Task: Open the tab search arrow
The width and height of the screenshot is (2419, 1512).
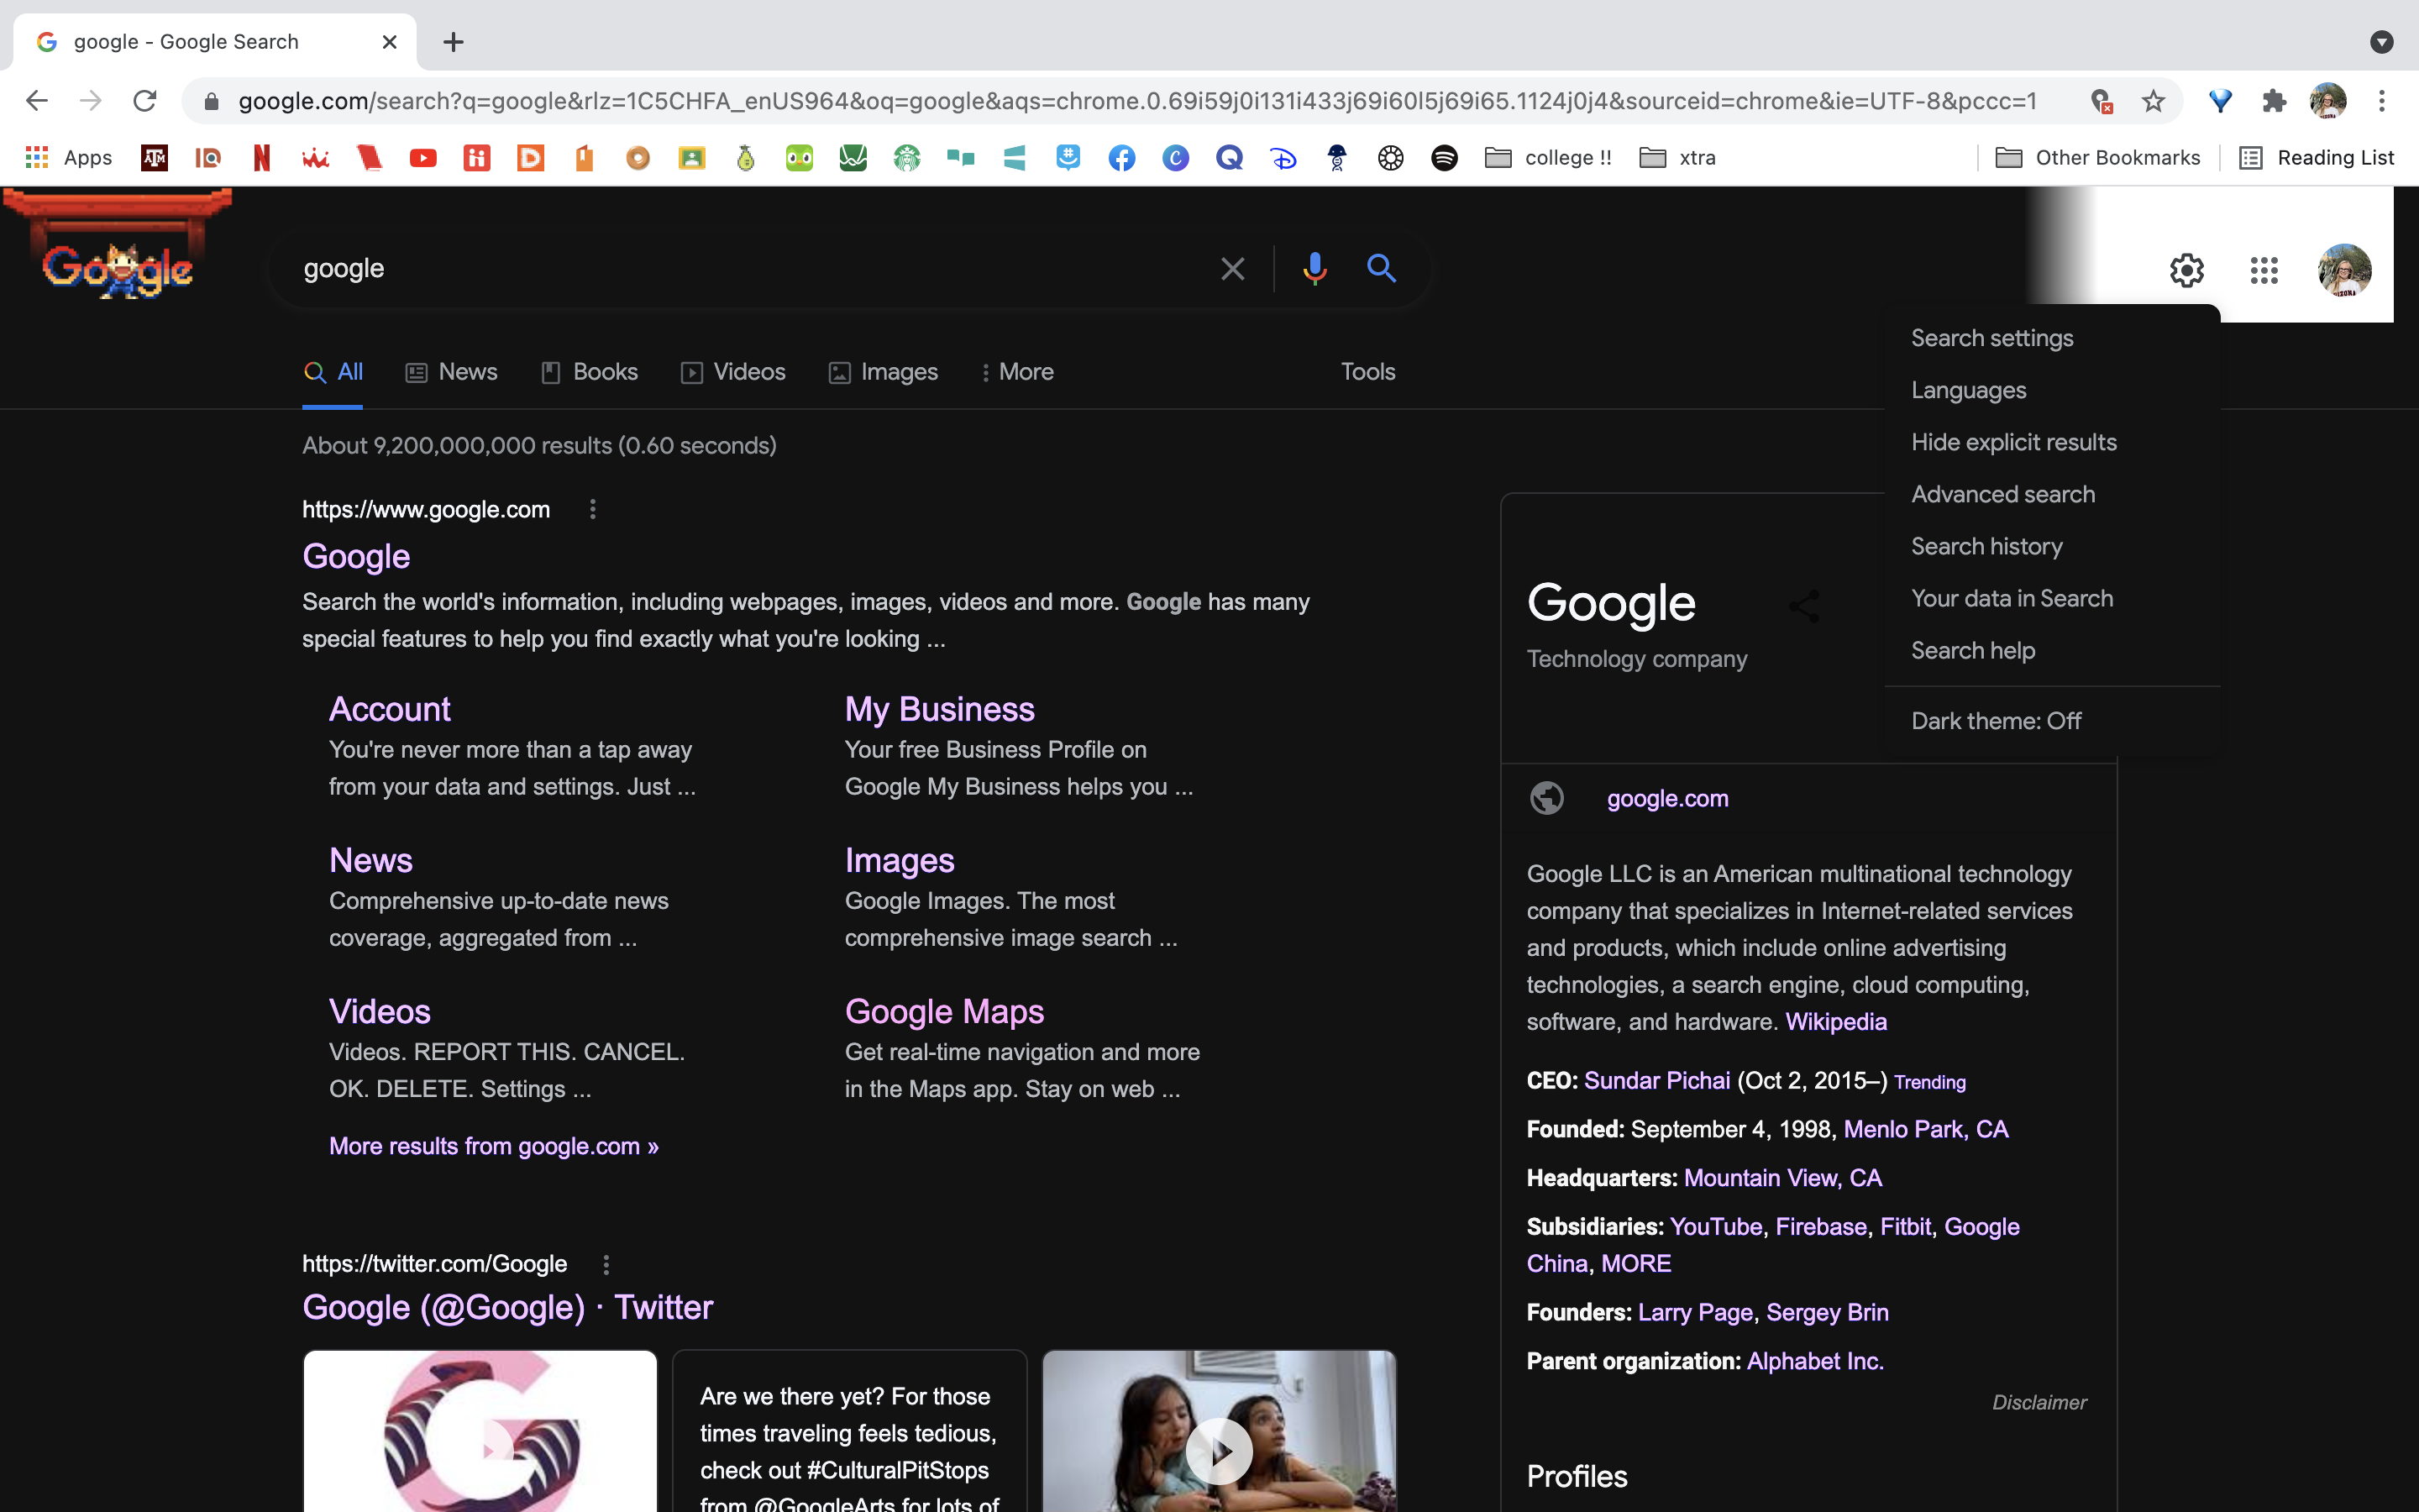Action: [2382, 42]
